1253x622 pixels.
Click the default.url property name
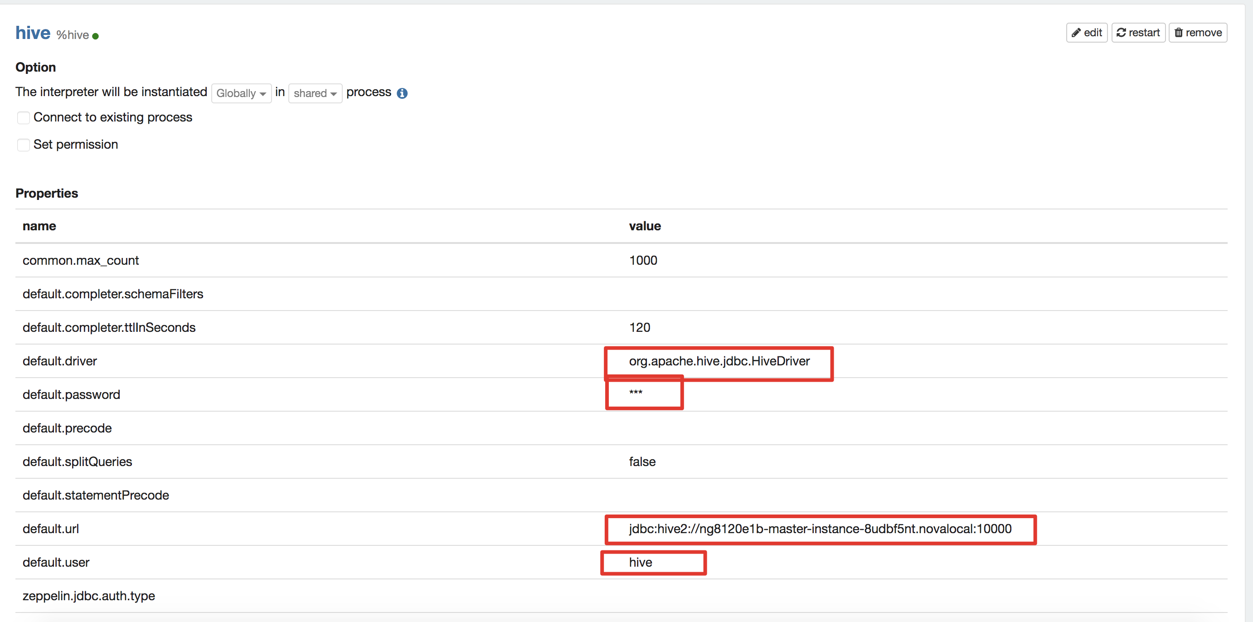pyautogui.click(x=51, y=529)
